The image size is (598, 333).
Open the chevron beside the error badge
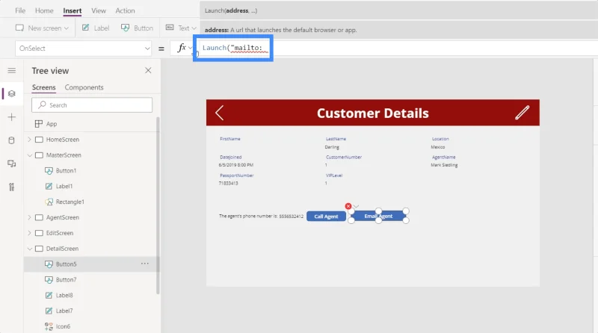(356, 207)
